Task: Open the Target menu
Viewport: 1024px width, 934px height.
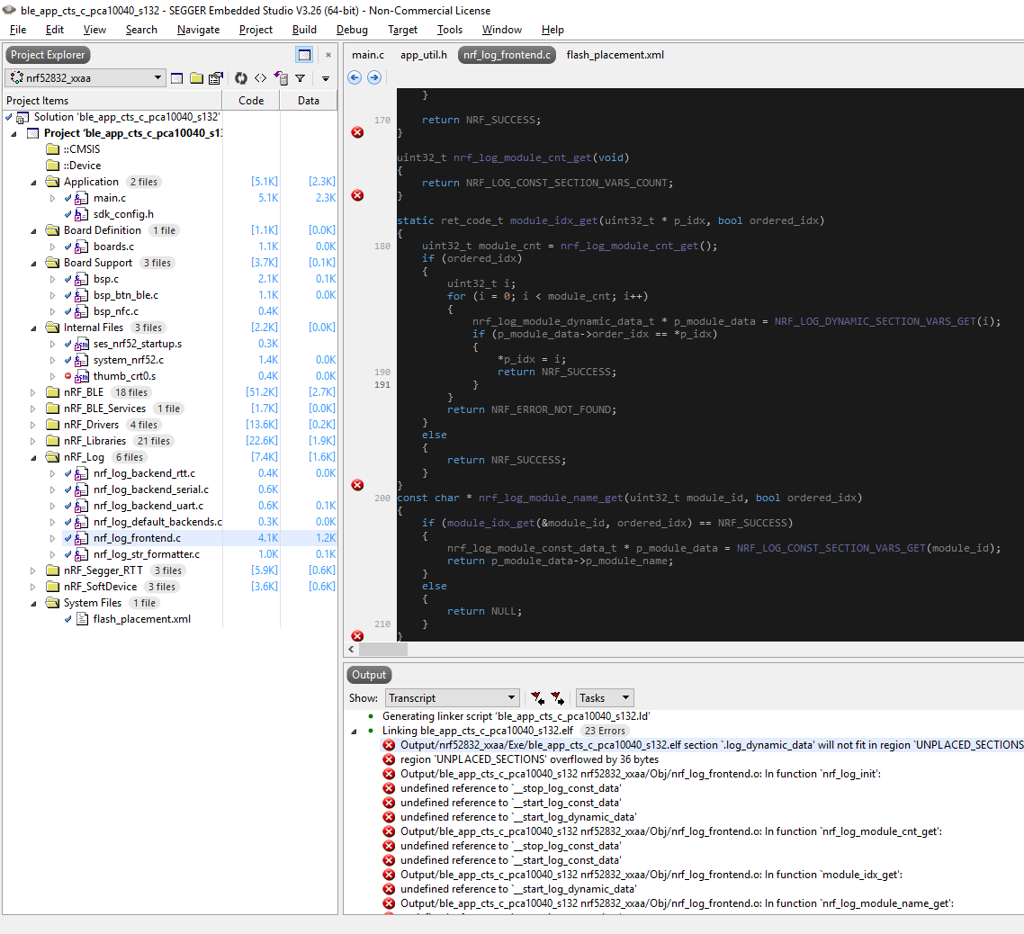Action: pyautogui.click(x=402, y=30)
